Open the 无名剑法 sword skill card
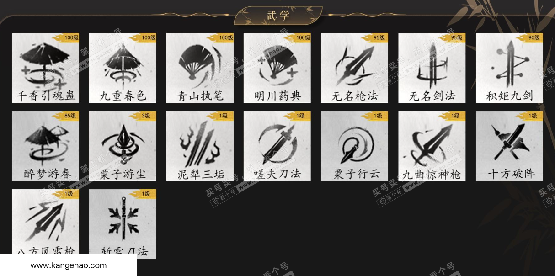 click(432, 68)
